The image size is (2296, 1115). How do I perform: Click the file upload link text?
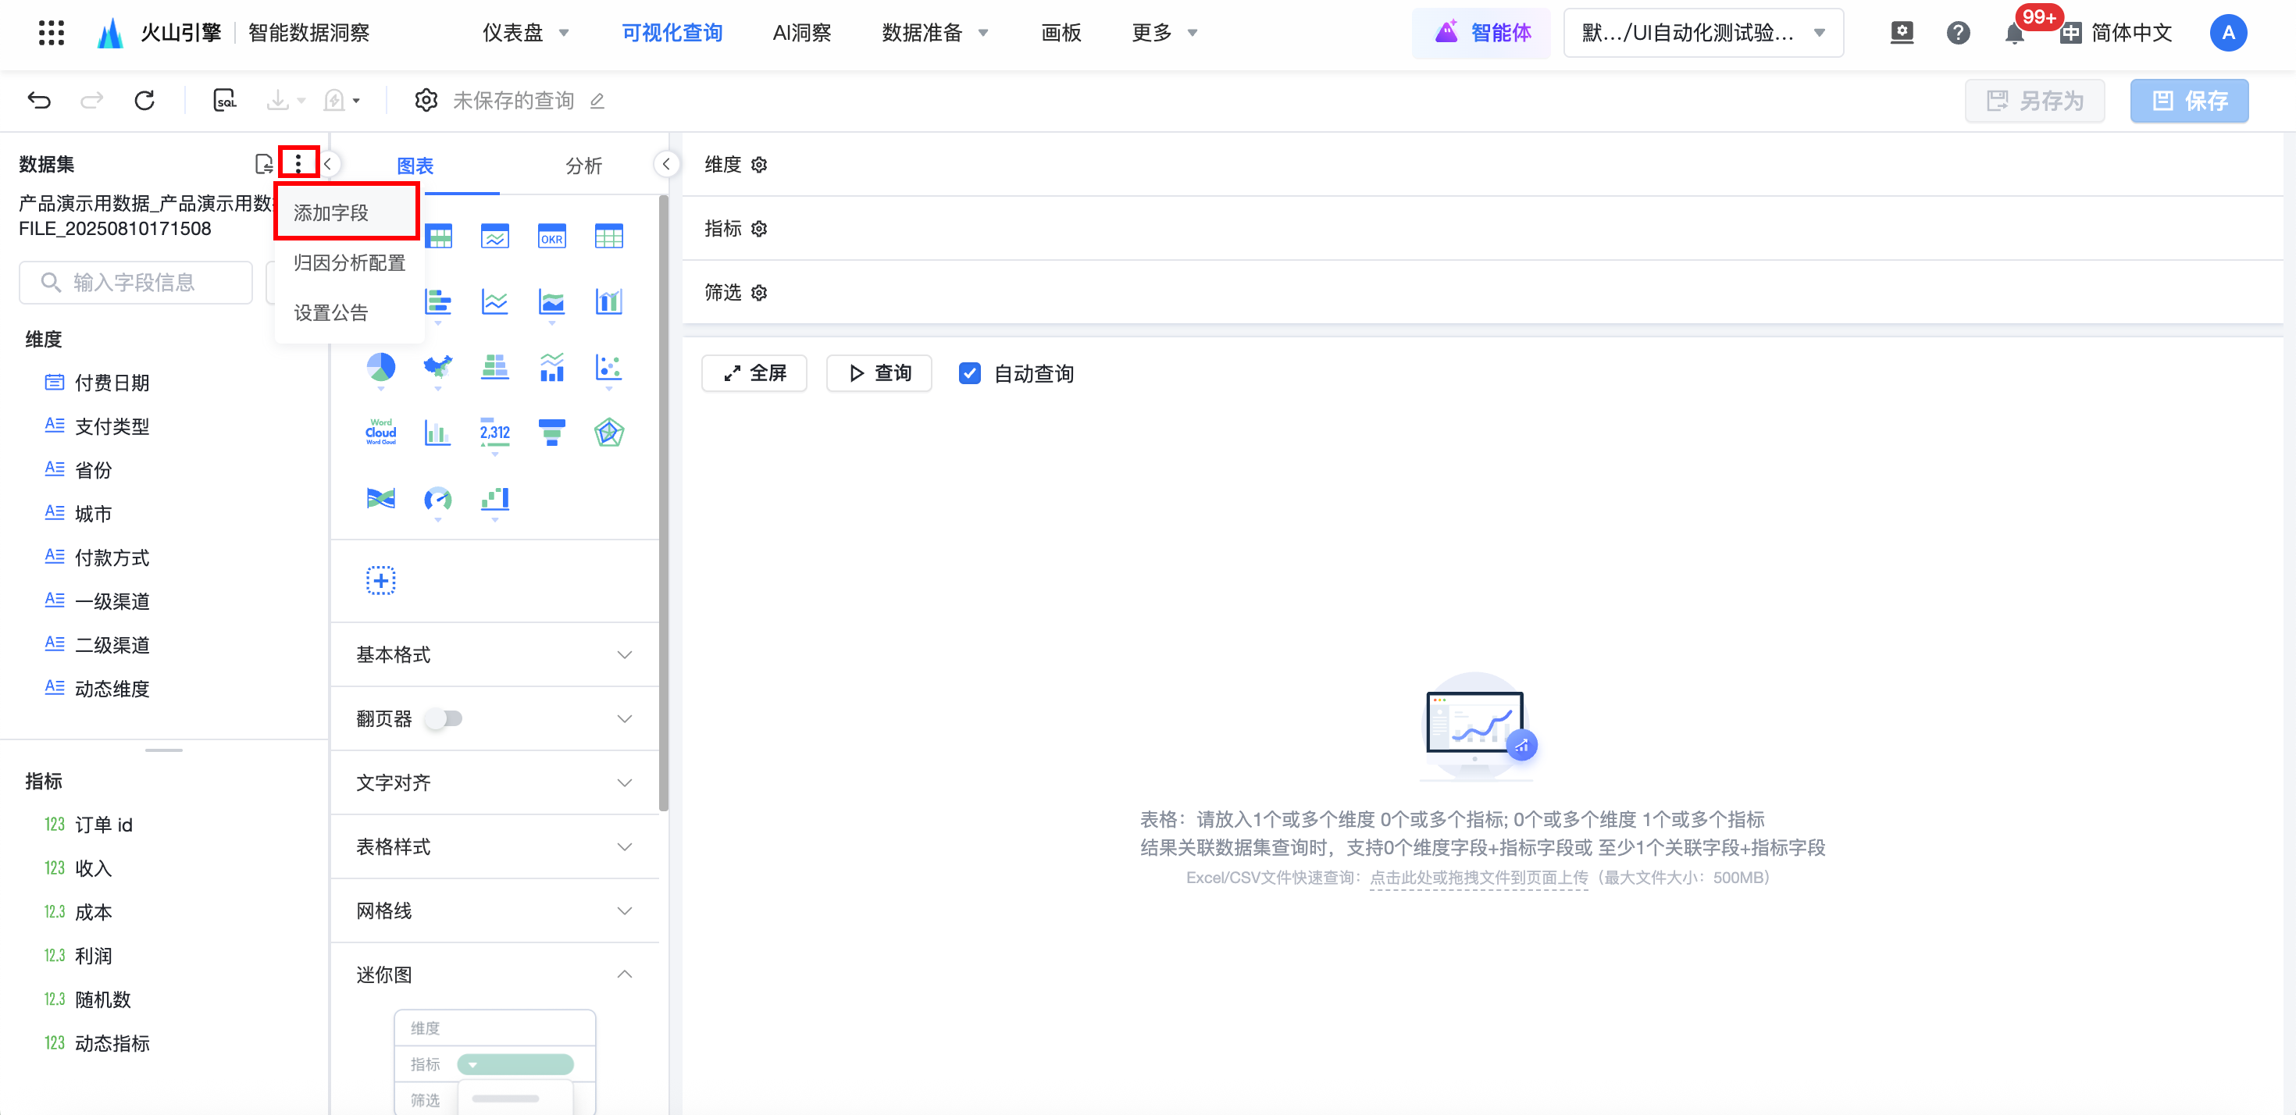pyautogui.click(x=1478, y=877)
